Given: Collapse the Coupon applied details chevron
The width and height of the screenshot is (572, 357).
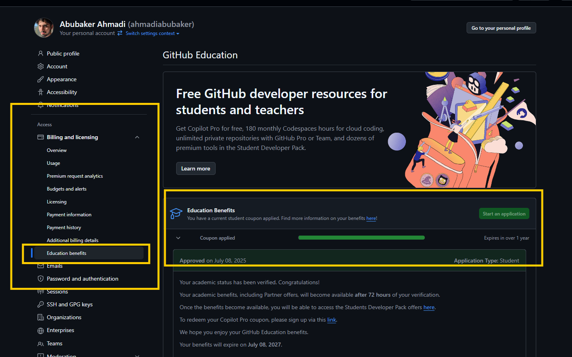Looking at the screenshot, I should pyautogui.click(x=178, y=238).
